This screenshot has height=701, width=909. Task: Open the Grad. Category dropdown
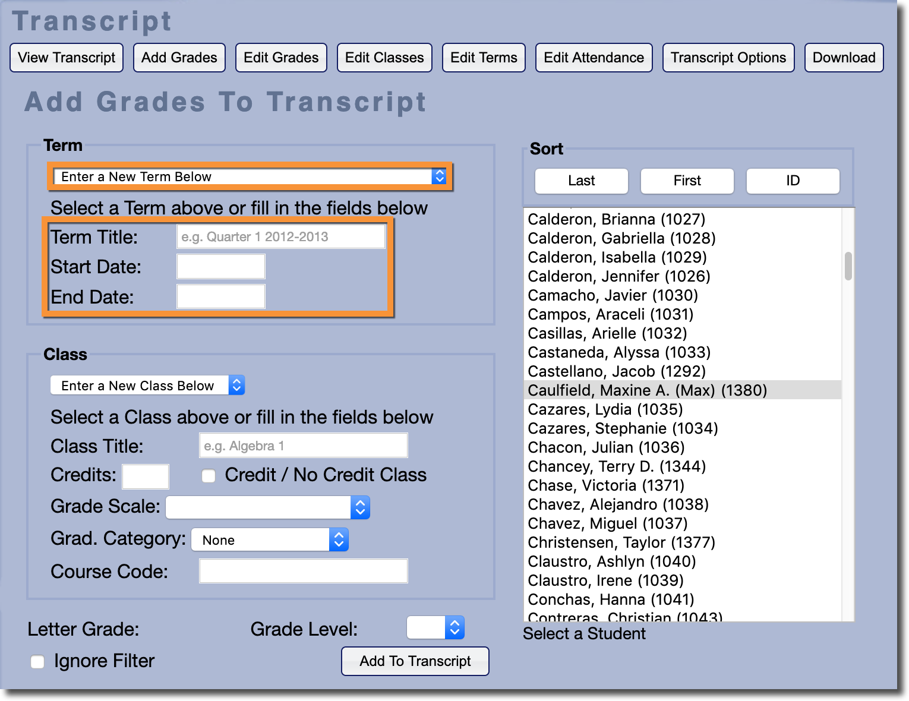point(270,539)
